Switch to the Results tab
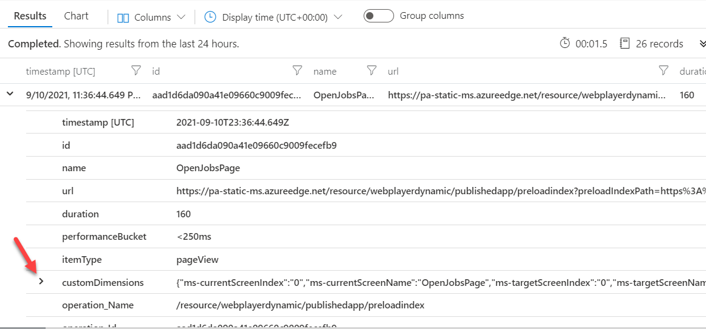The width and height of the screenshot is (706, 329). (x=30, y=16)
